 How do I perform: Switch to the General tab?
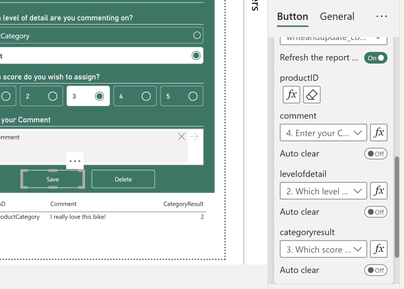click(337, 17)
